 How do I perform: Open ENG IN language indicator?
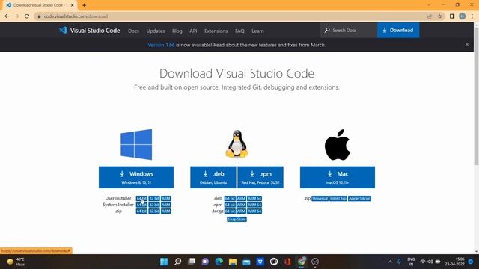click(411, 262)
